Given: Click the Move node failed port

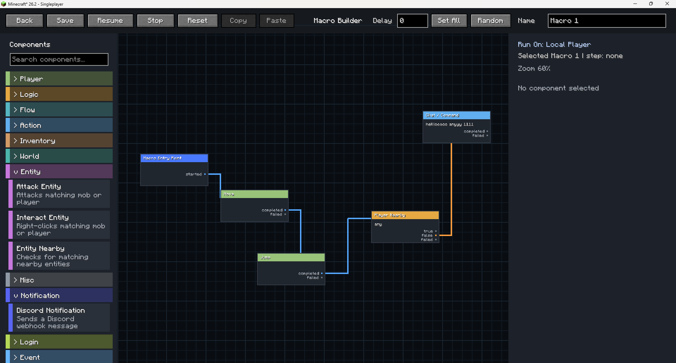Looking at the screenshot, I should (x=285, y=214).
